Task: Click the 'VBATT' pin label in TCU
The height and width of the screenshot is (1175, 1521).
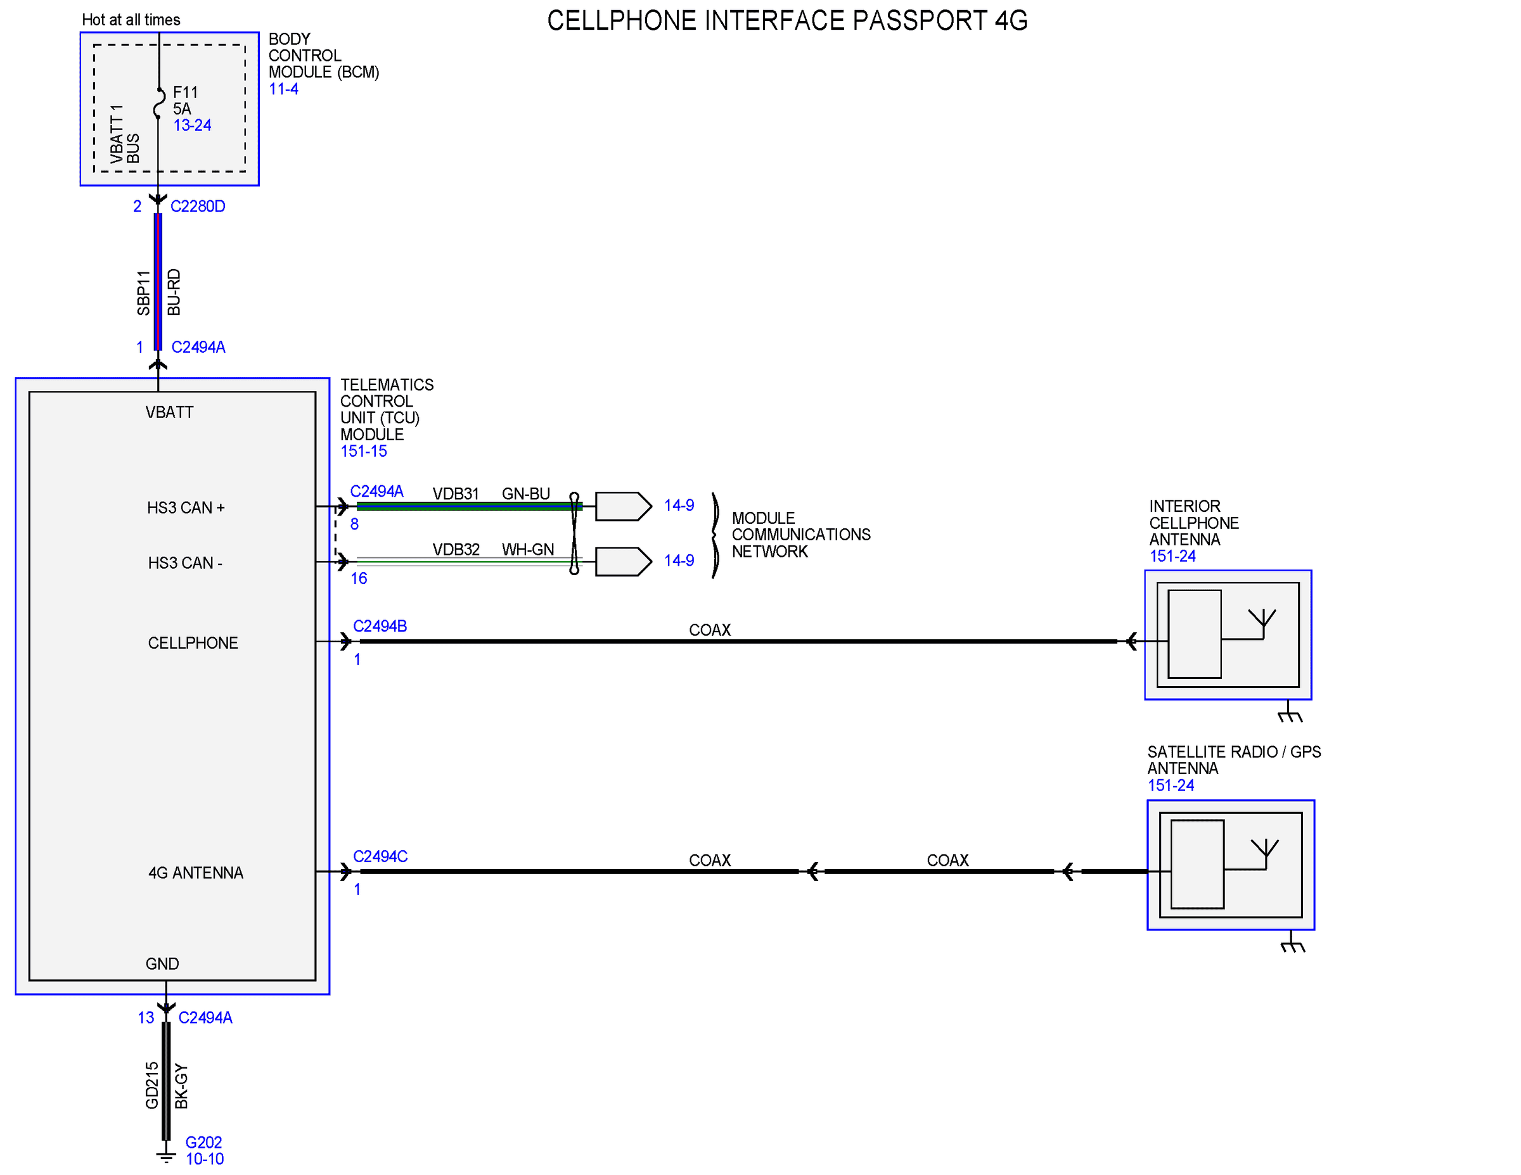Action: click(x=169, y=413)
